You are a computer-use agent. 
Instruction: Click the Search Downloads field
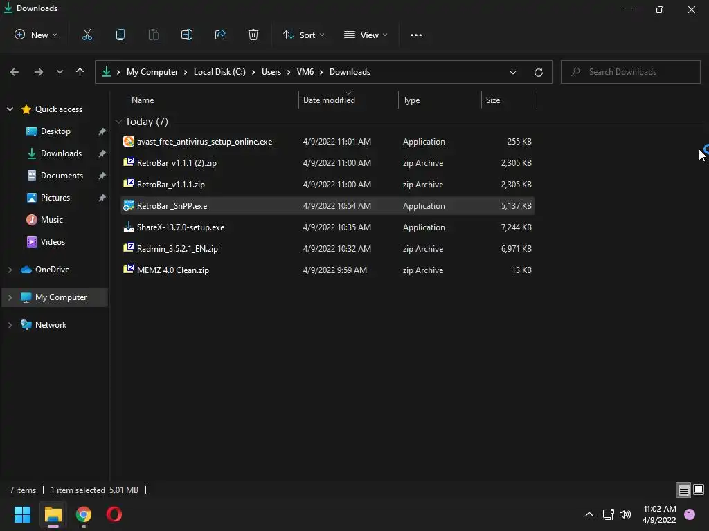[631, 72]
